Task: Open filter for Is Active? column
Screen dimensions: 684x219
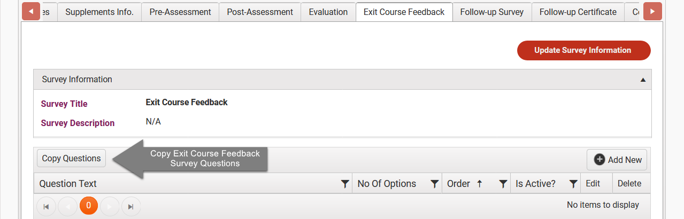Action: [573, 184]
